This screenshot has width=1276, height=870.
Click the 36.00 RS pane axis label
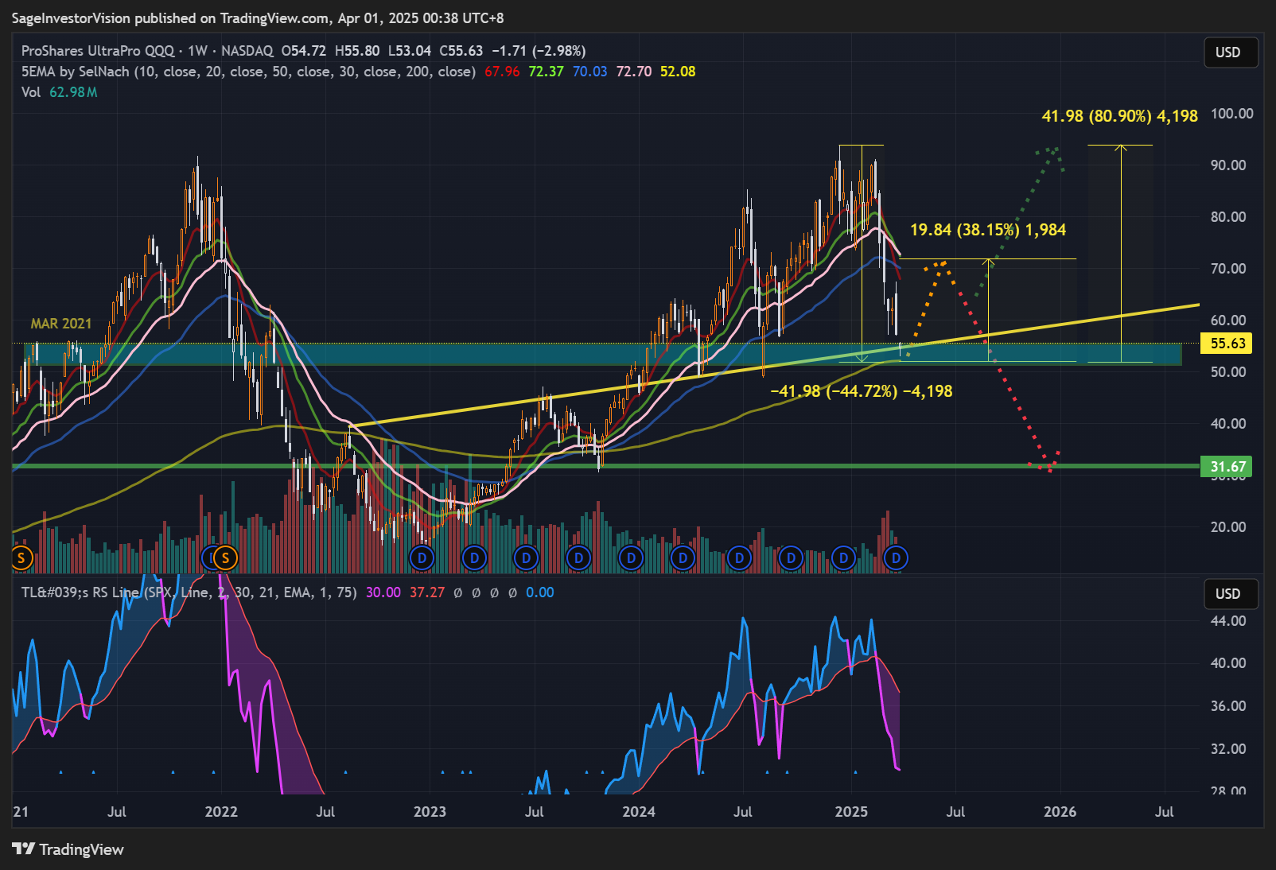tap(1228, 706)
